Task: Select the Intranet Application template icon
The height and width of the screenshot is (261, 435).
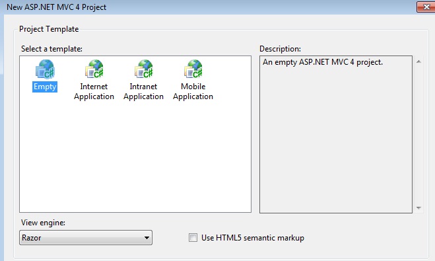Action: pyautogui.click(x=143, y=69)
